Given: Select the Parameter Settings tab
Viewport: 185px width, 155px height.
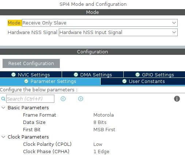Looking at the screenshot, I should click(50, 81).
